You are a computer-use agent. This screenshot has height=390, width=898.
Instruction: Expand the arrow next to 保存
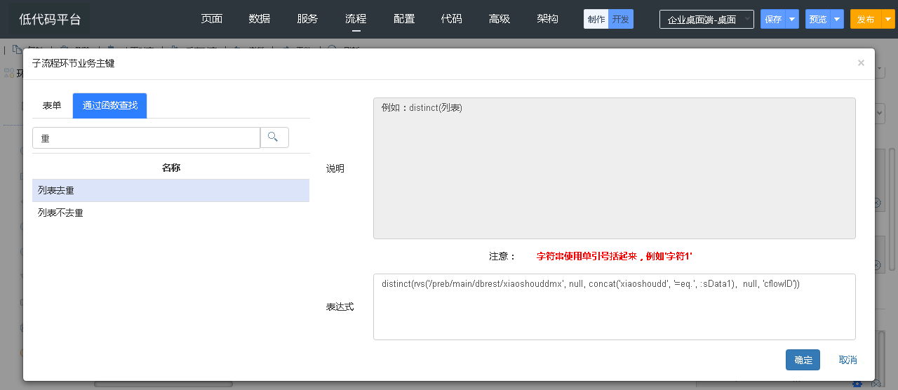coord(792,20)
